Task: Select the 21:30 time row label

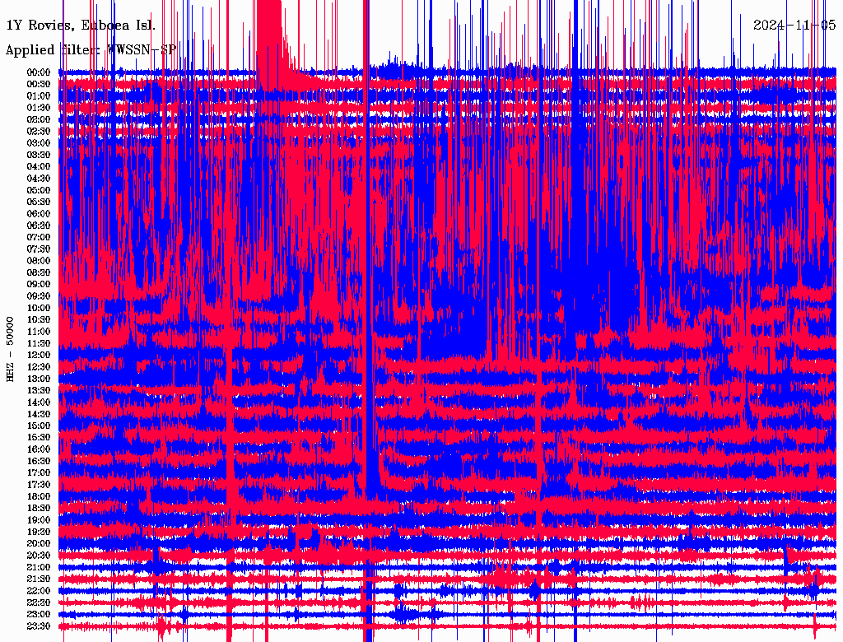Action: [39, 579]
